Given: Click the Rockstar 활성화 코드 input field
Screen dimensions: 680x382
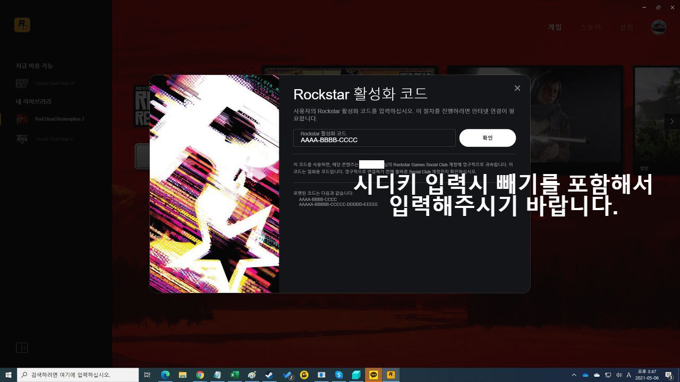Looking at the screenshot, I should point(375,138).
